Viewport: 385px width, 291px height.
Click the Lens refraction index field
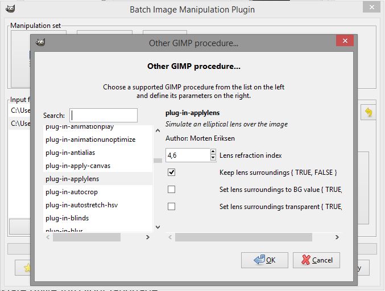click(x=188, y=155)
